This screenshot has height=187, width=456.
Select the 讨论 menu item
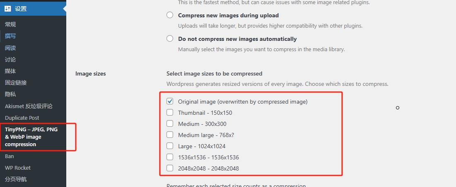pyautogui.click(x=10, y=59)
